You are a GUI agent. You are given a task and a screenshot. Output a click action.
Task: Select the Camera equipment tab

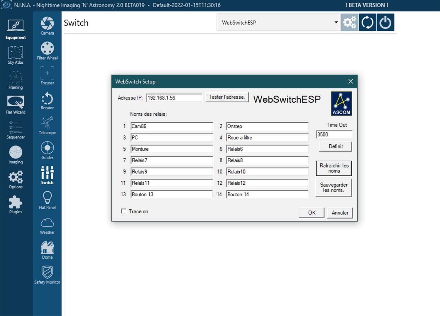(47, 26)
